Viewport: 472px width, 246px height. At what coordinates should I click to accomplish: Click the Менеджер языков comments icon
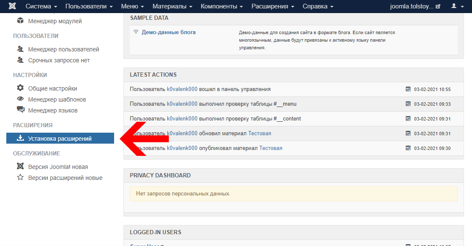[21, 110]
